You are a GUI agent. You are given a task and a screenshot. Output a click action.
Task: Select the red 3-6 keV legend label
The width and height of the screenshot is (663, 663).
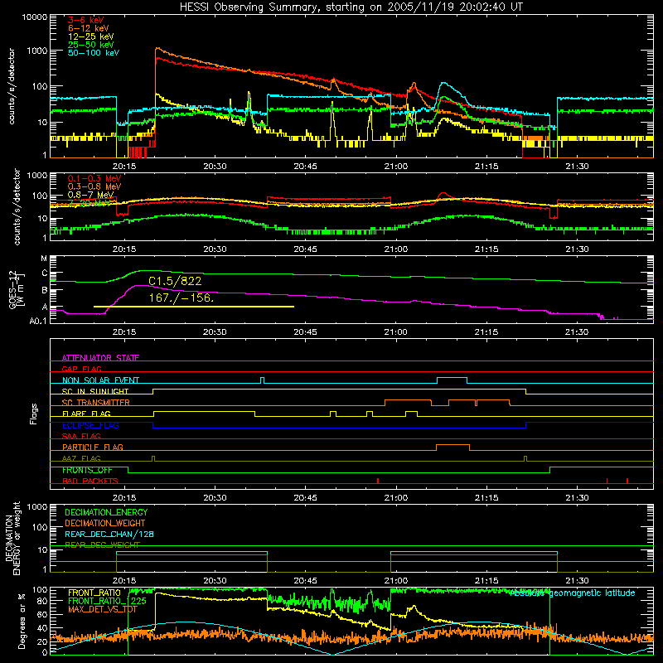[86, 20]
